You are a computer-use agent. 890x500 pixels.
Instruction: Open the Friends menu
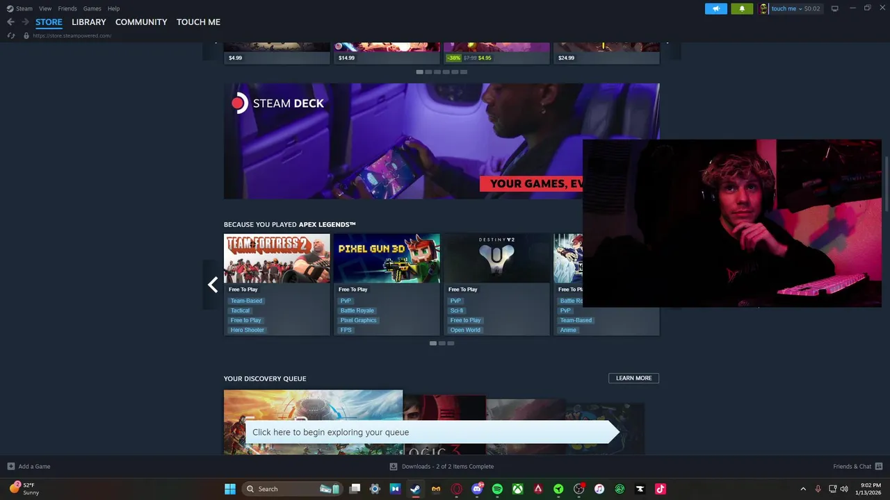(67, 8)
